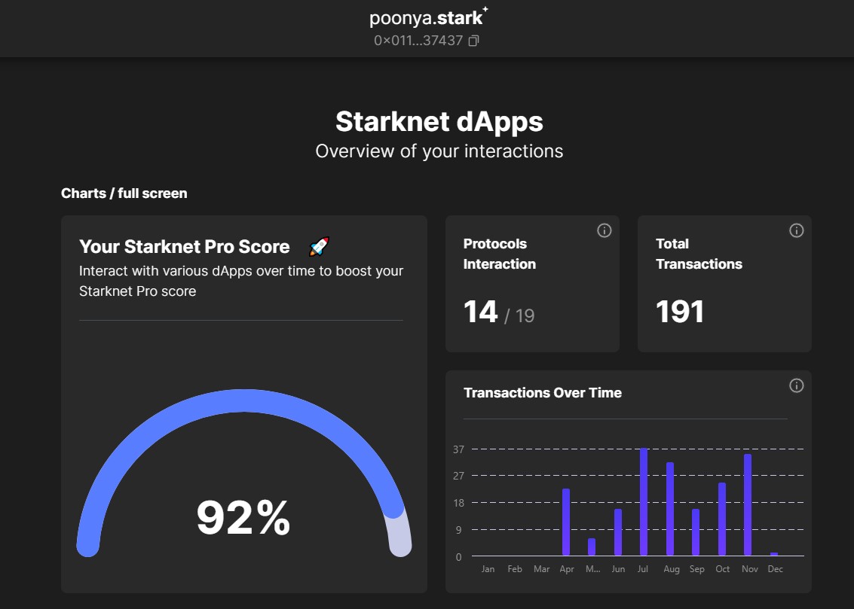Click the info icon on Protocols Interaction card
The width and height of the screenshot is (854, 609).
click(604, 230)
